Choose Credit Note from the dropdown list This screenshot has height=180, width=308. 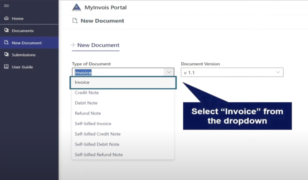tap(123, 93)
